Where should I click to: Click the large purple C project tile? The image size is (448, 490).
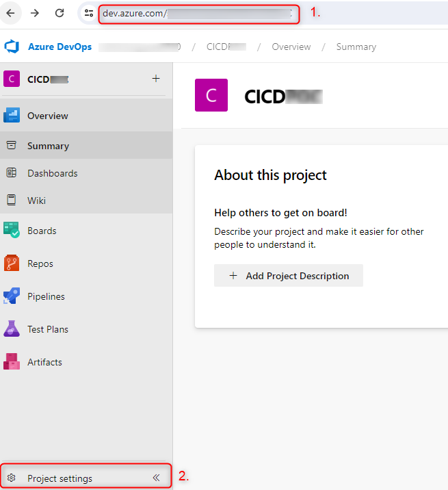(211, 95)
